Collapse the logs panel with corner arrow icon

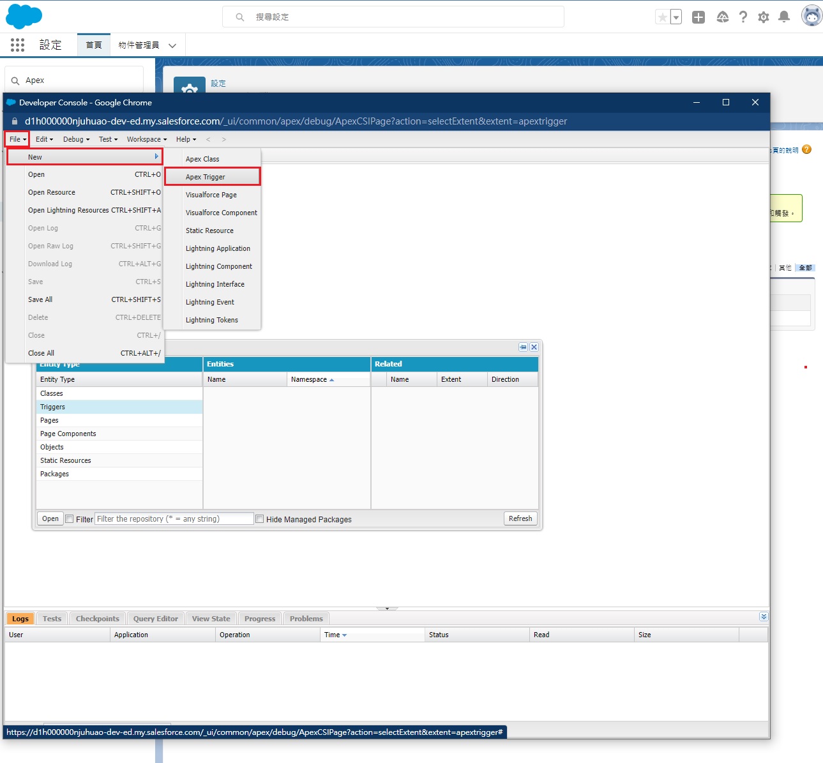point(764,617)
